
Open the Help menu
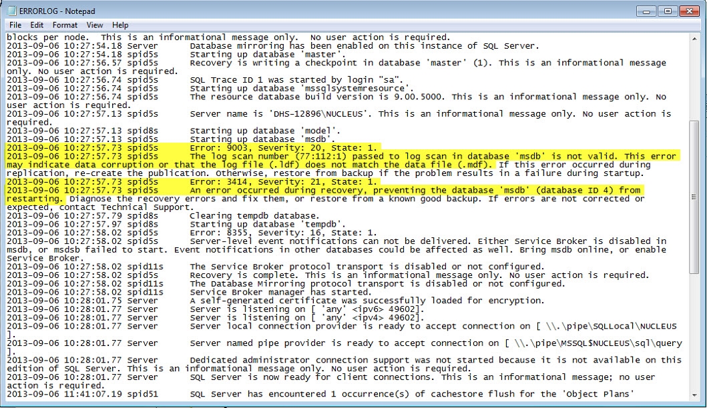(120, 25)
